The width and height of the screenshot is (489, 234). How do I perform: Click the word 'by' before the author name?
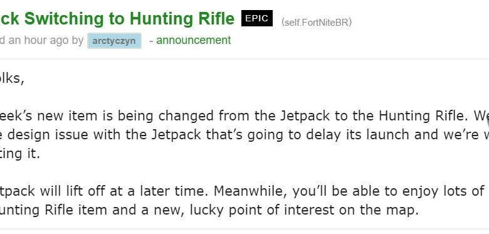(77, 41)
